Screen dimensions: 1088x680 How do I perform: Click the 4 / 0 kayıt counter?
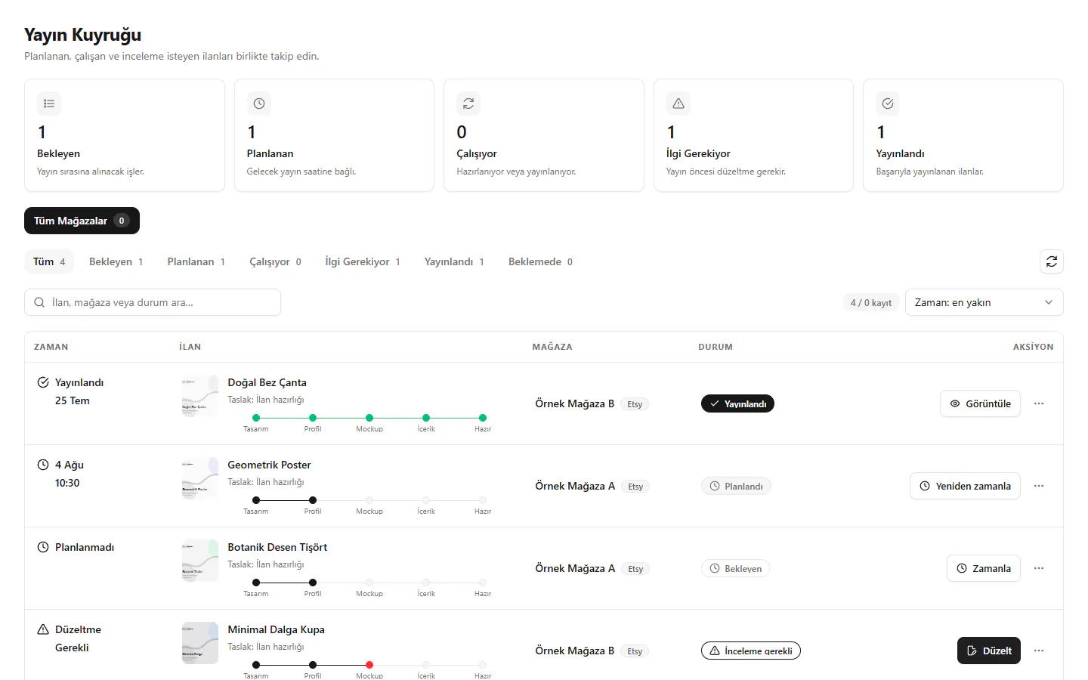coord(871,302)
